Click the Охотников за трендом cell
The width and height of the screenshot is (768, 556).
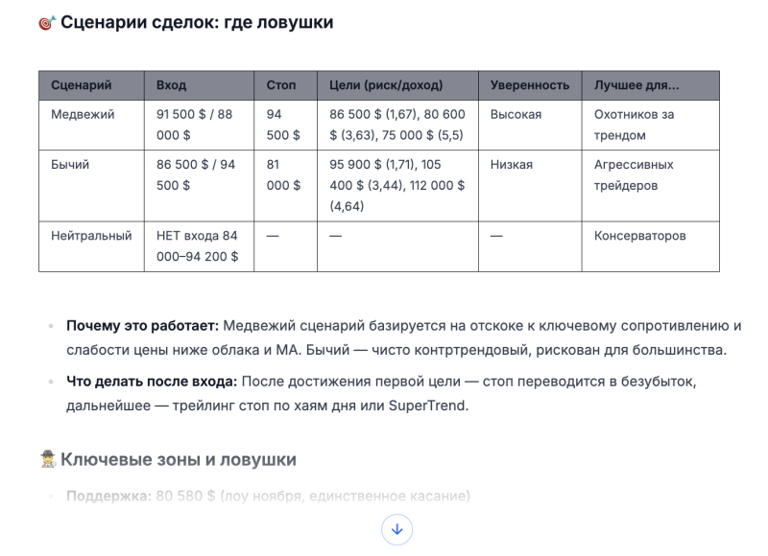click(x=634, y=125)
